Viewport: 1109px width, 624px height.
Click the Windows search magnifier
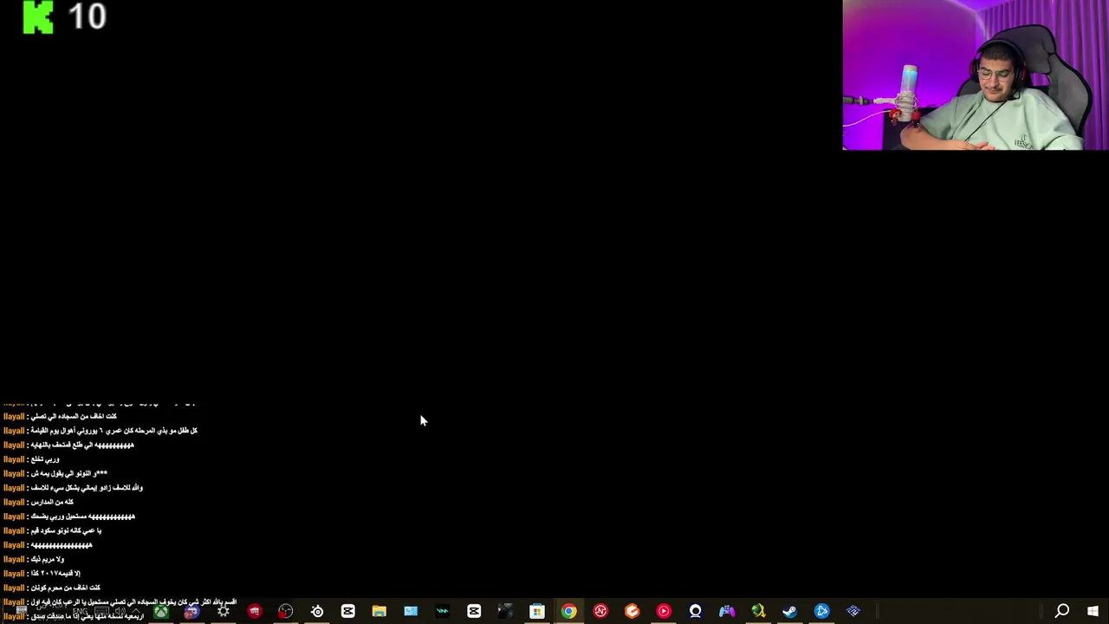(x=1061, y=612)
